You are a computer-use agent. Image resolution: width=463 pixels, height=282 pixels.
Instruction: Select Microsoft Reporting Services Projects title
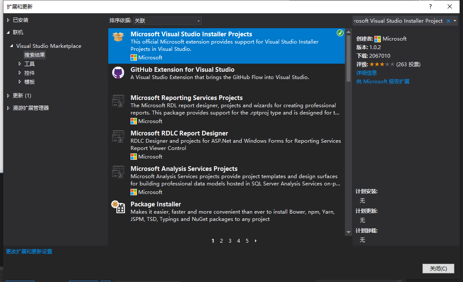pyautogui.click(x=187, y=98)
